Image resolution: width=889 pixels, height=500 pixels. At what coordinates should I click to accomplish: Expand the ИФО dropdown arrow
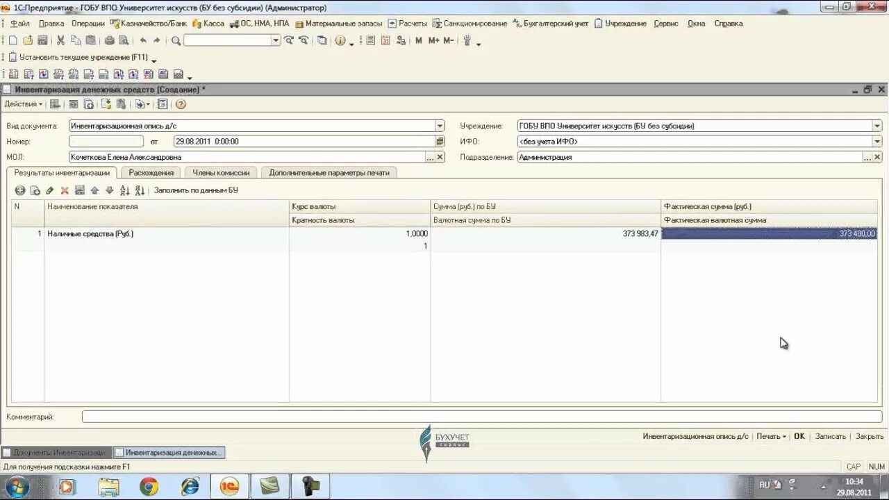point(877,141)
